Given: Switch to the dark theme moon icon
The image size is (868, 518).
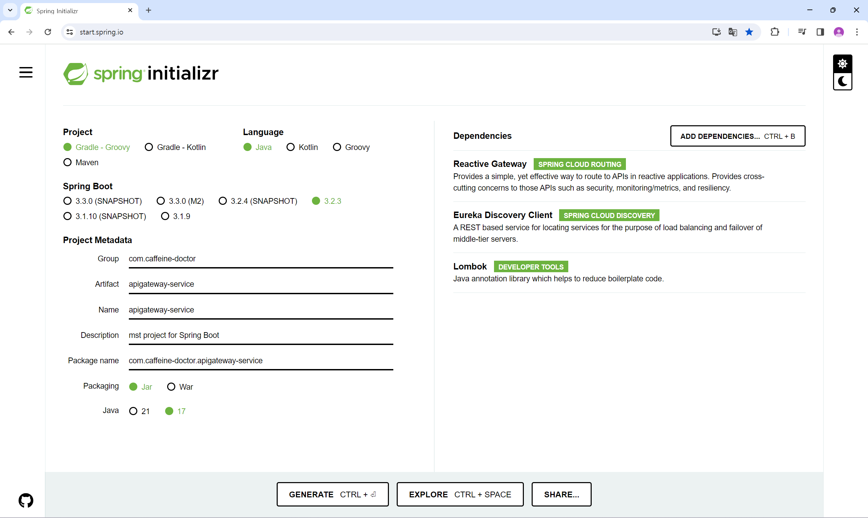Looking at the screenshot, I should click(843, 81).
